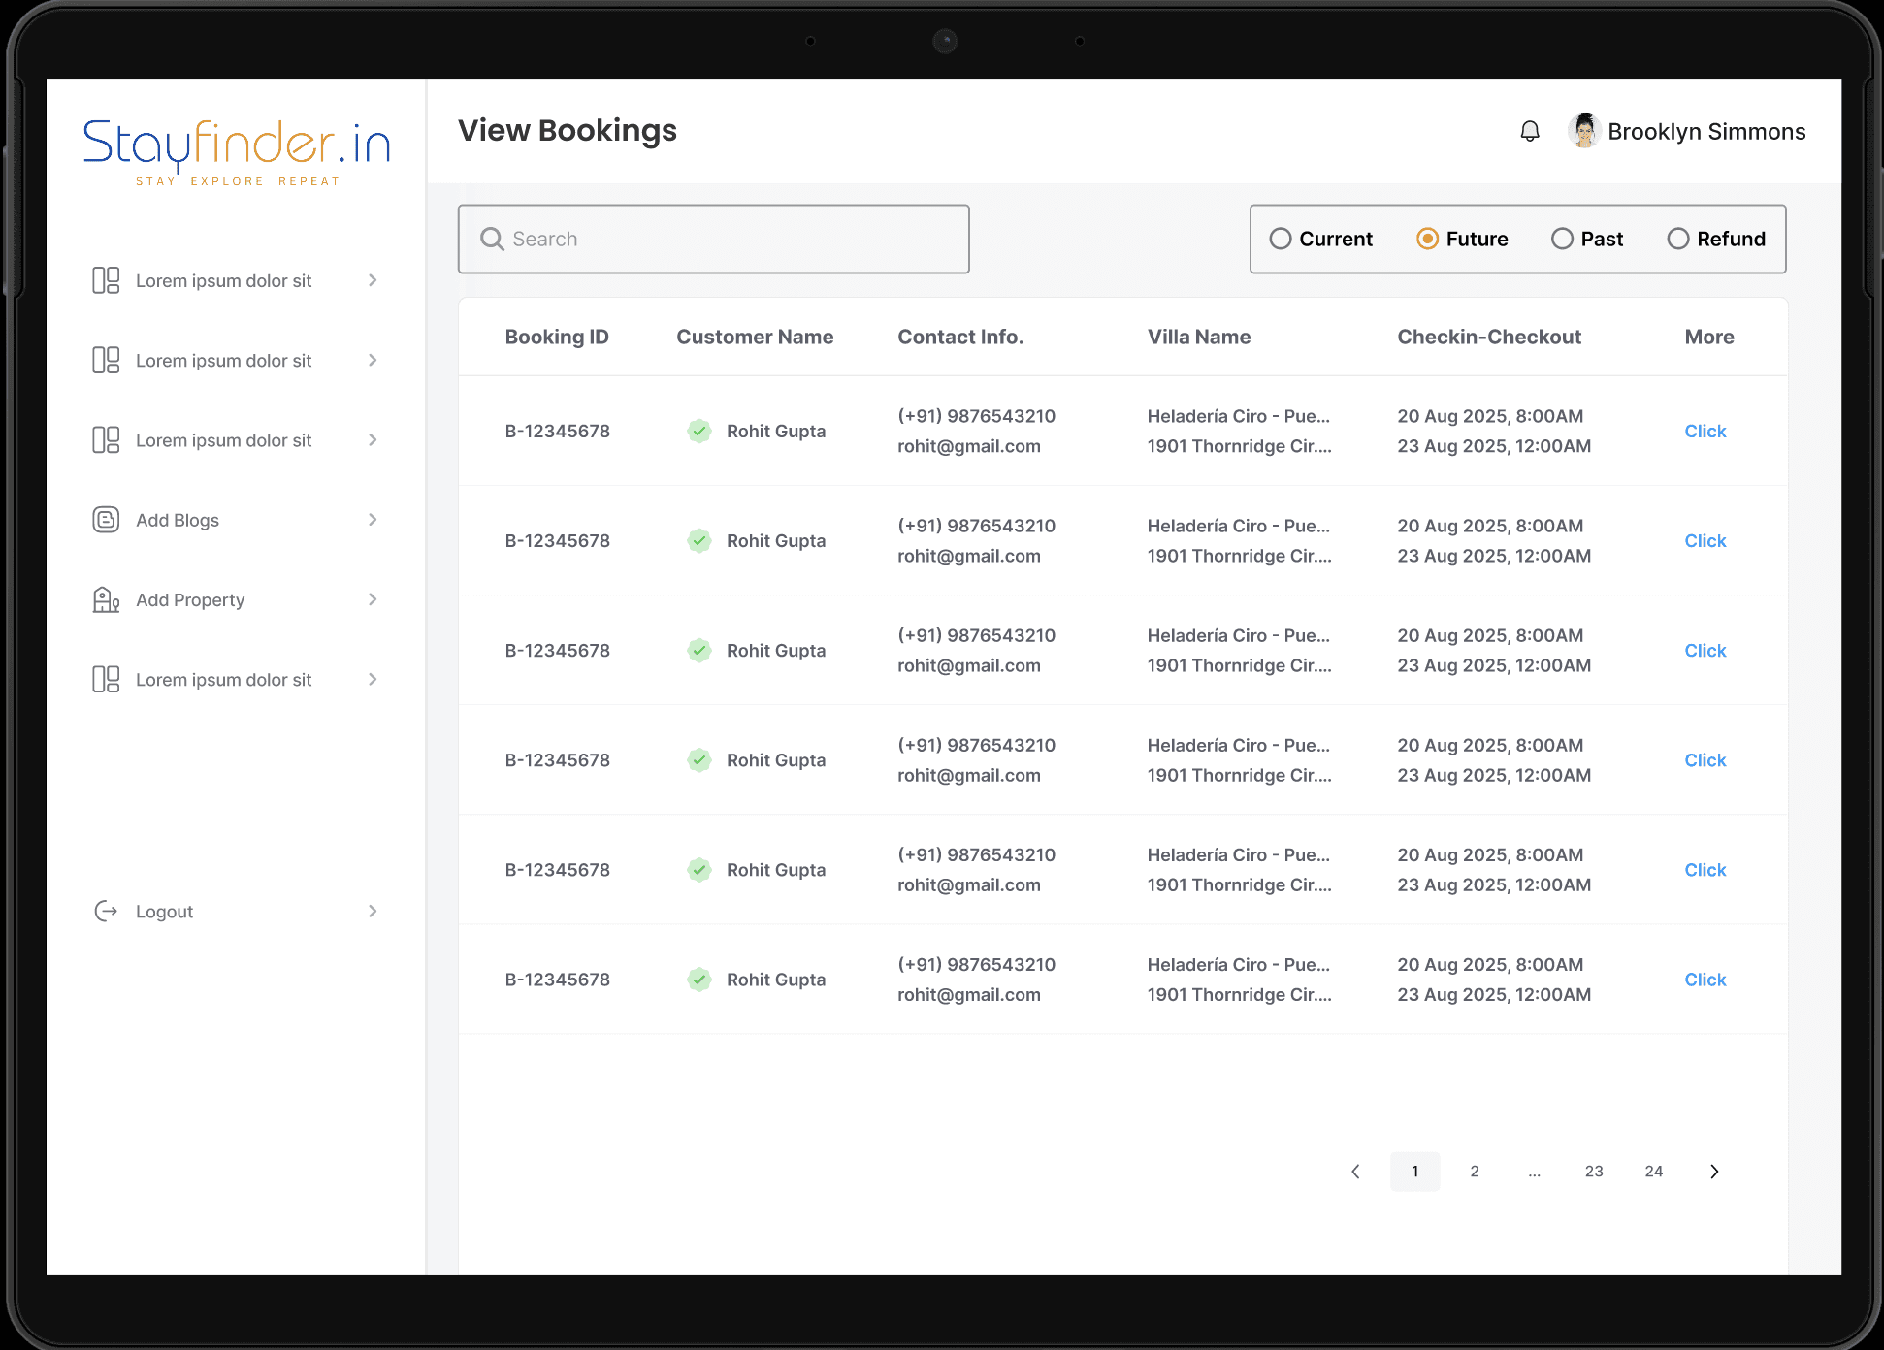
Task: Open the notification bell
Action: 1530,131
